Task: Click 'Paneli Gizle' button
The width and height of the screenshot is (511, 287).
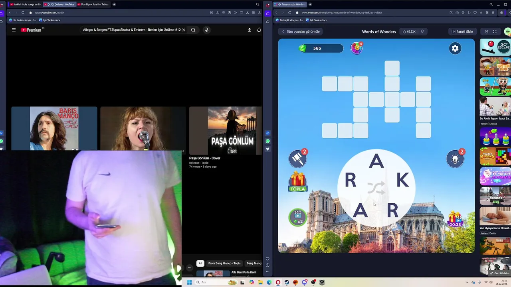Action: click(x=462, y=31)
